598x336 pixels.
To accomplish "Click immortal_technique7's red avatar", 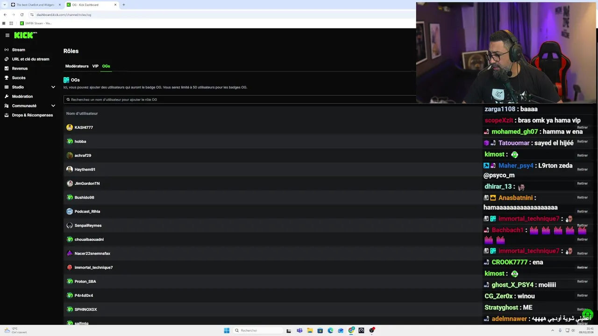I will pyautogui.click(x=70, y=267).
